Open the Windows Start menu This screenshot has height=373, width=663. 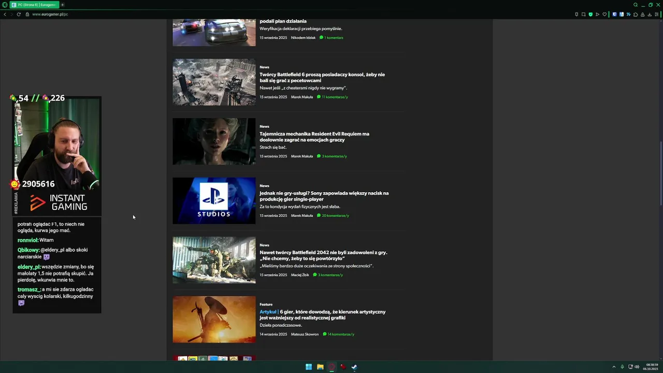[x=309, y=367]
